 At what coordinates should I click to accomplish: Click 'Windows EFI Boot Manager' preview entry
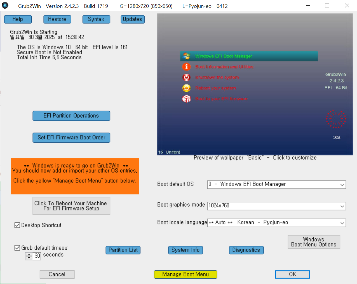249,56
